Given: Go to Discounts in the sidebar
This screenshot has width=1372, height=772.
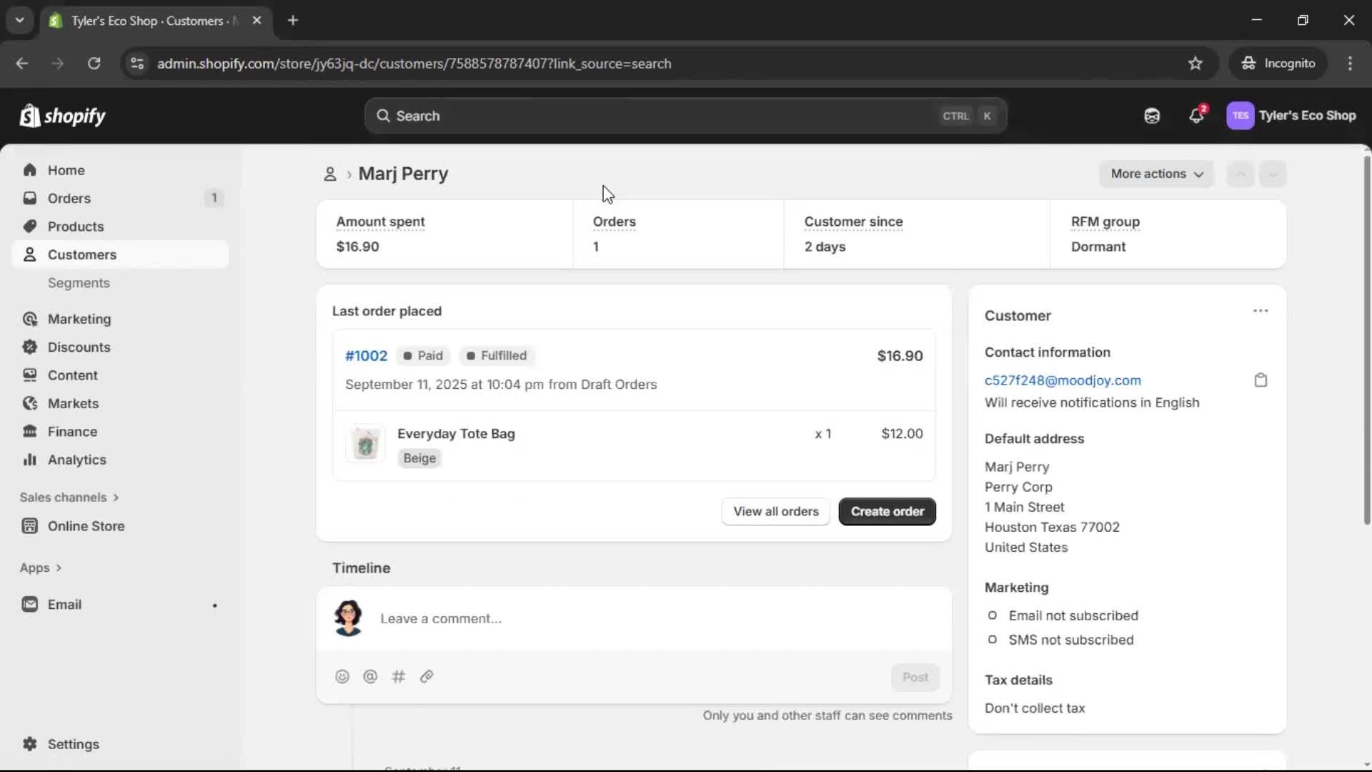Looking at the screenshot, I should [79, 347].
